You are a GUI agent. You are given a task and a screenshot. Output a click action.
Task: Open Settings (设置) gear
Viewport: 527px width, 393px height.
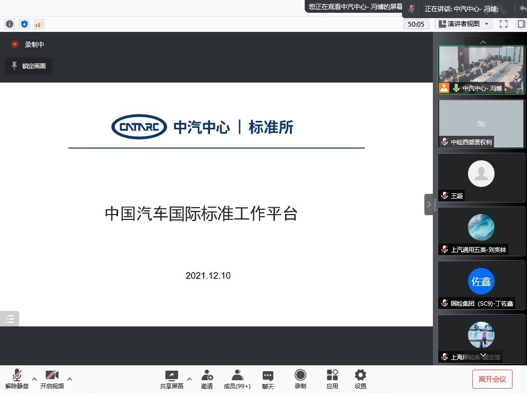361,379
